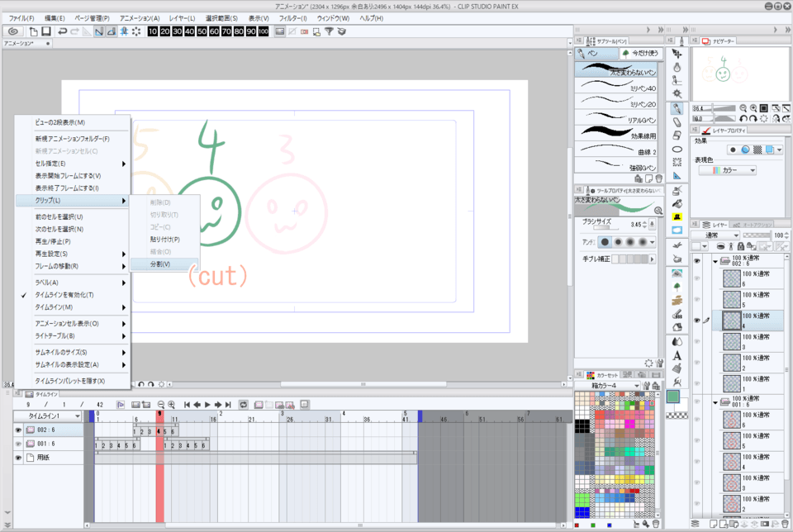Toggle eye of folder layer 002 : 6
Viewport: 793px width, 532px height.
697,261
